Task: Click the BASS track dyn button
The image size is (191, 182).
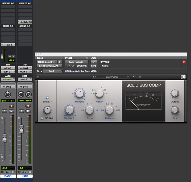Action: (7, 172)
